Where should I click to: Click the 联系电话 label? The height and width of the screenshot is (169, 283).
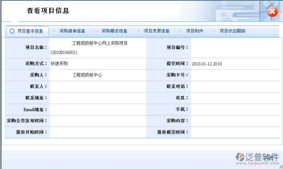coord(177,87)
